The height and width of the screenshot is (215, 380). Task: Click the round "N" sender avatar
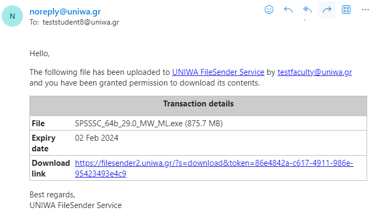click(12, 16)
